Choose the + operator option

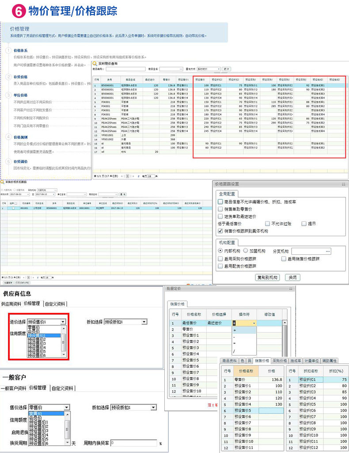coord(244,330)
